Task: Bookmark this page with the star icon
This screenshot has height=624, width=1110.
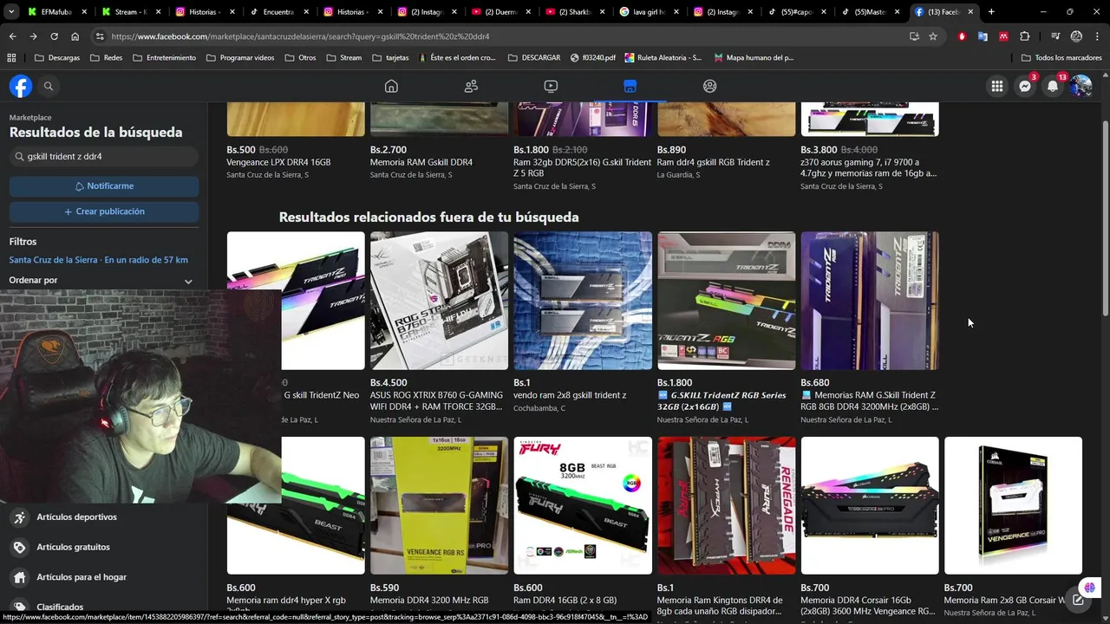Action: (x=933, y=36)
